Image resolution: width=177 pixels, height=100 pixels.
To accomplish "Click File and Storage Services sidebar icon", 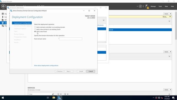I will (3, 26).
